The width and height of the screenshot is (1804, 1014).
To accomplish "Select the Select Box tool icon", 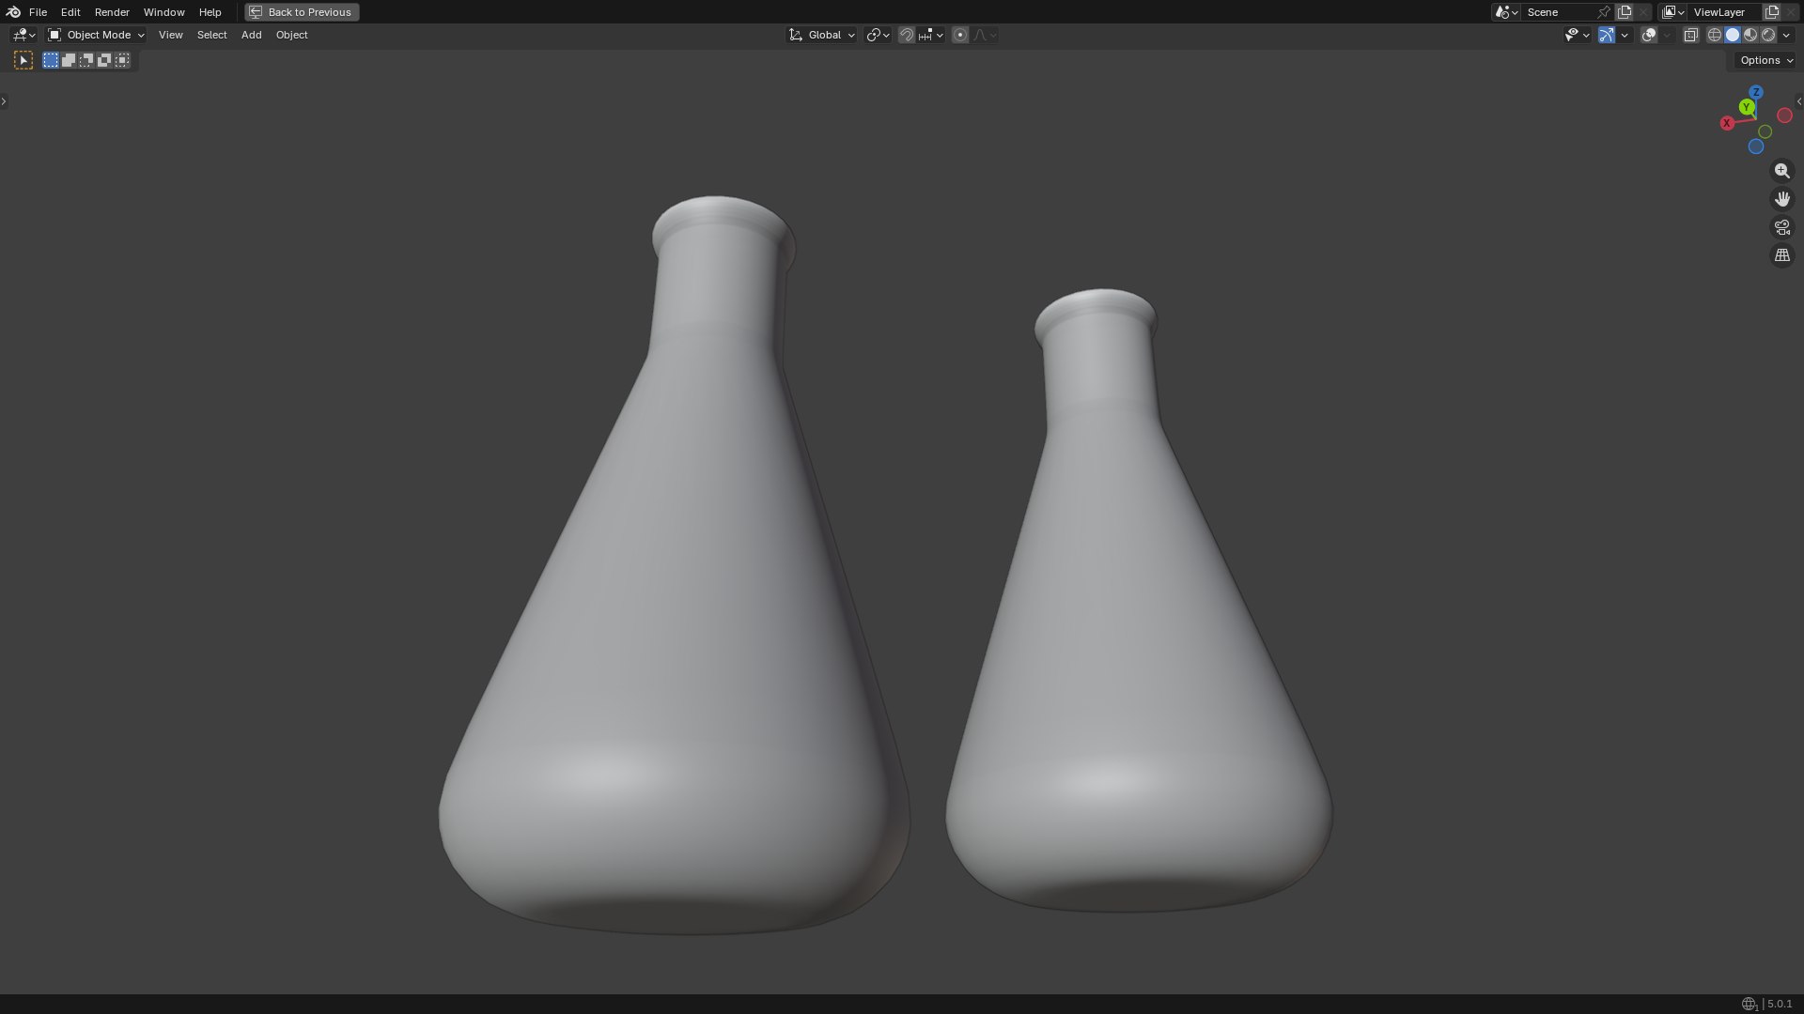I will coord(23,60).
